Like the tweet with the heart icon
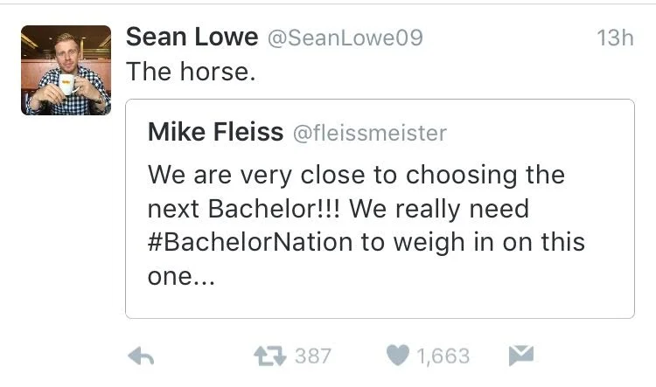The width and height of the screenshot is (656, 387). pyautogui.click(x=396, y=356)
